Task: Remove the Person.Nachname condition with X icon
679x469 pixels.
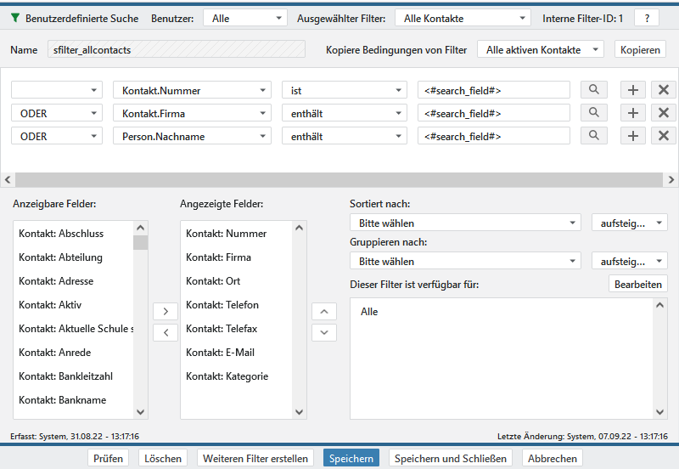Action: coord(664,136)
